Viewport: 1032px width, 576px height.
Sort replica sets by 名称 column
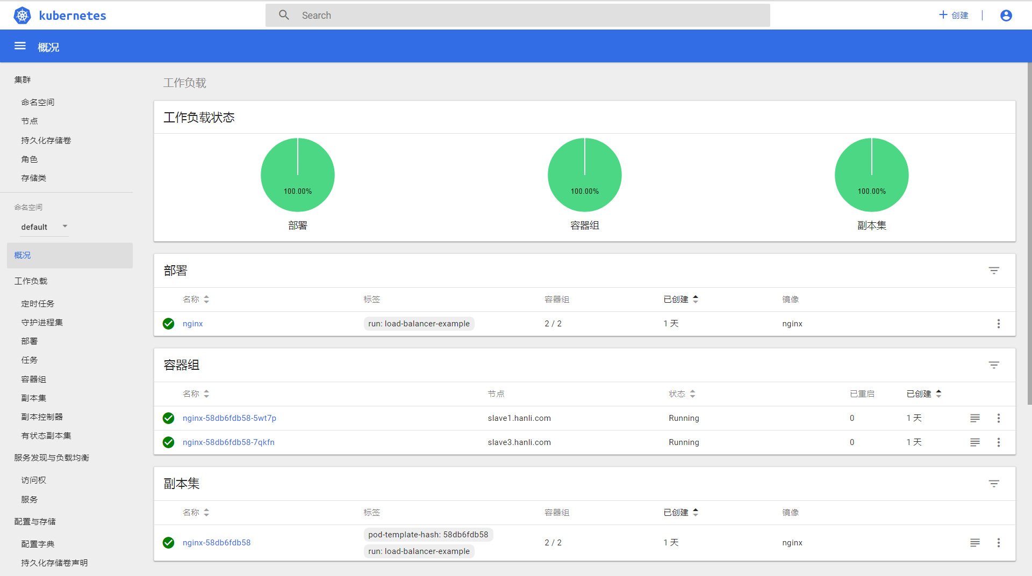[196, 513]
